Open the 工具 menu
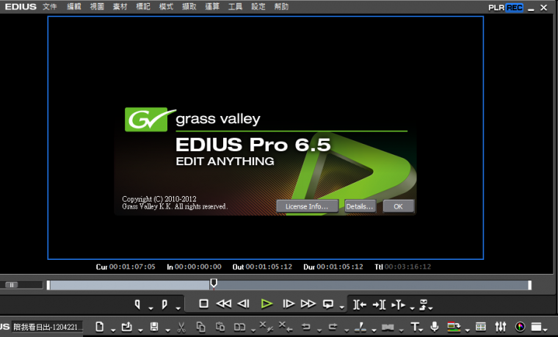The width and height of the screenshot is (558, 337). 235,7
